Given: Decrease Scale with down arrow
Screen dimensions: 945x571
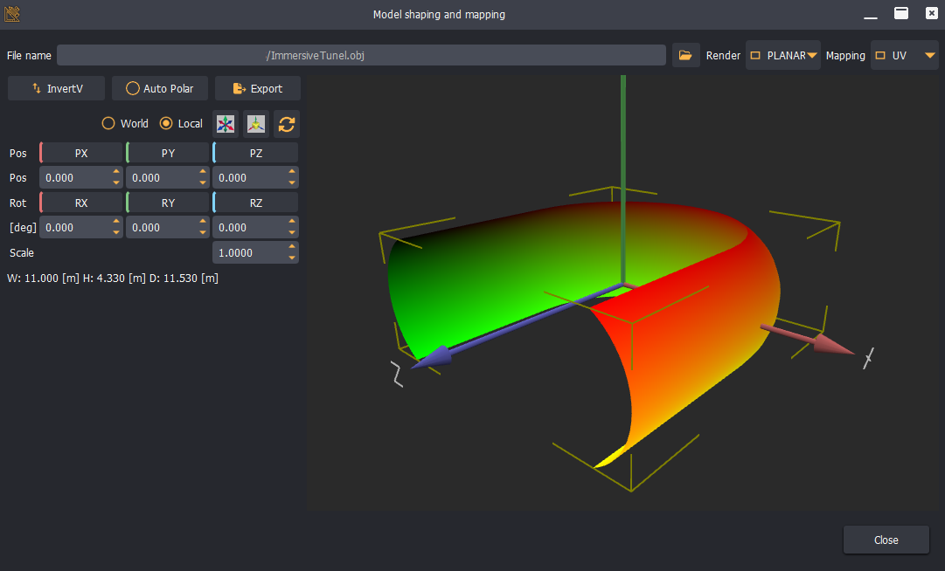Looking at the screenshot, I should [292, 258].
